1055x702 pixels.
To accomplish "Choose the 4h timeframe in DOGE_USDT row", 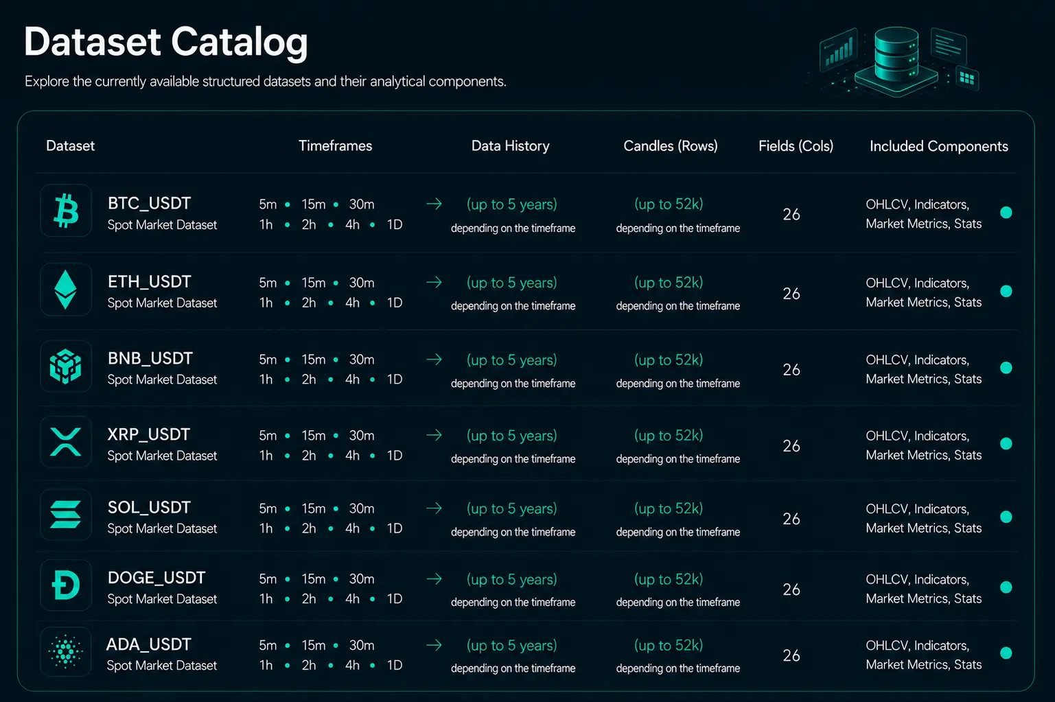I will (x=352, y=599).
